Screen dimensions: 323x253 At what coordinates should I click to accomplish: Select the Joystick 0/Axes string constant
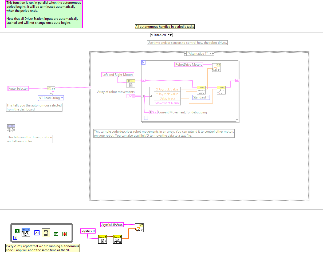click(112, 225)
